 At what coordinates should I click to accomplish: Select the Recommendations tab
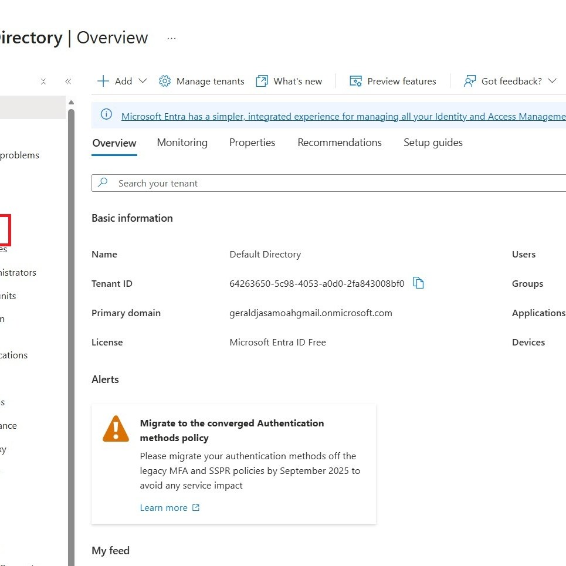click(339, 143)
